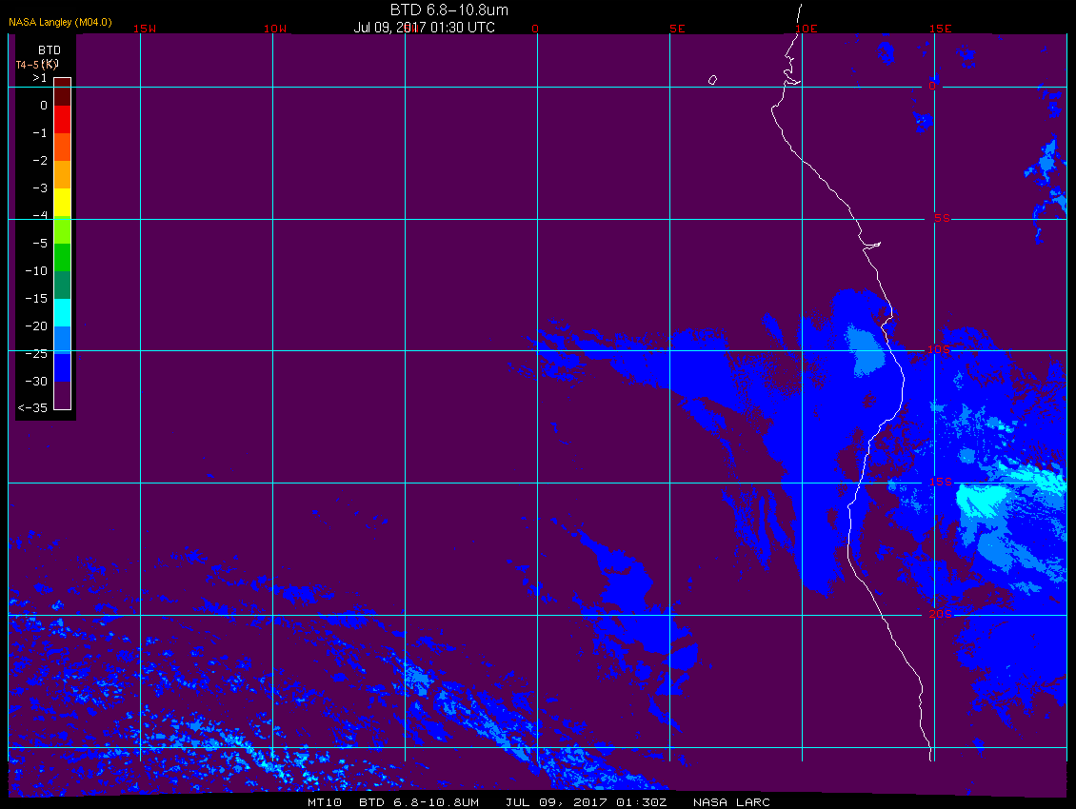Click the '20S' latitude label
Screen dimensions: 1076x809
[x=940, y=614]
